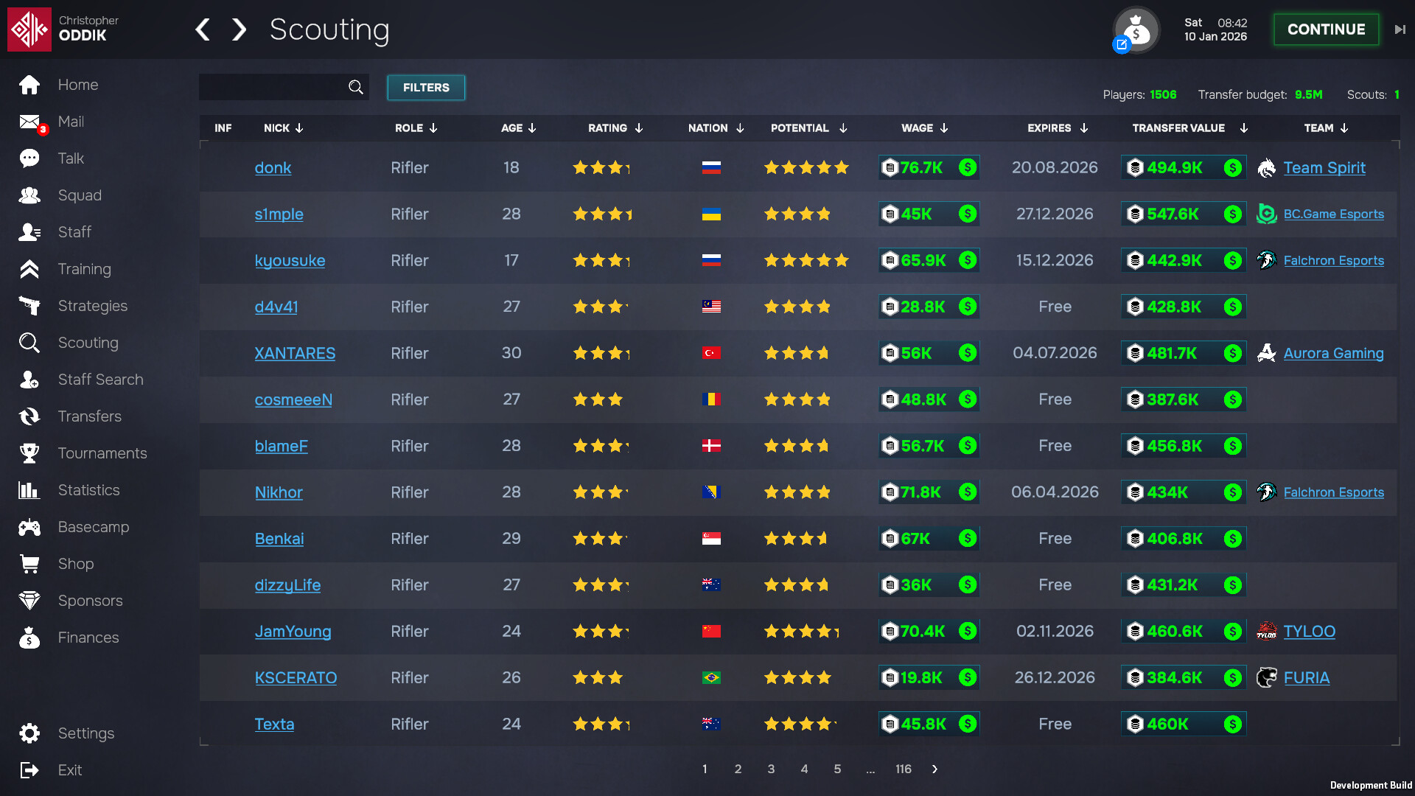Open the Finances money bag icon in sidebar
Image resolution: width=1415 pixels, height=796 pixels.
coord(29,638)
